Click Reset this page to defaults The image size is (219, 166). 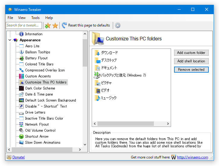pyautogui.click(x=86, y=25)
